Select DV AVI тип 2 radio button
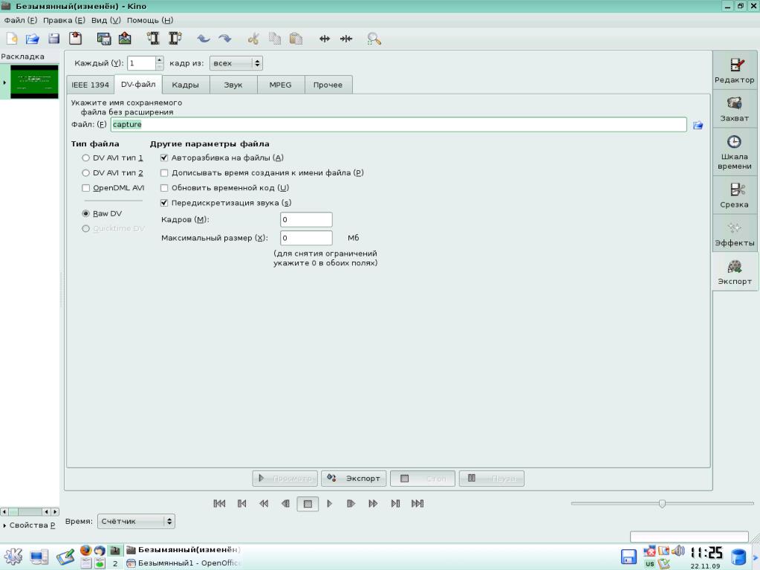 coord(85,172)
